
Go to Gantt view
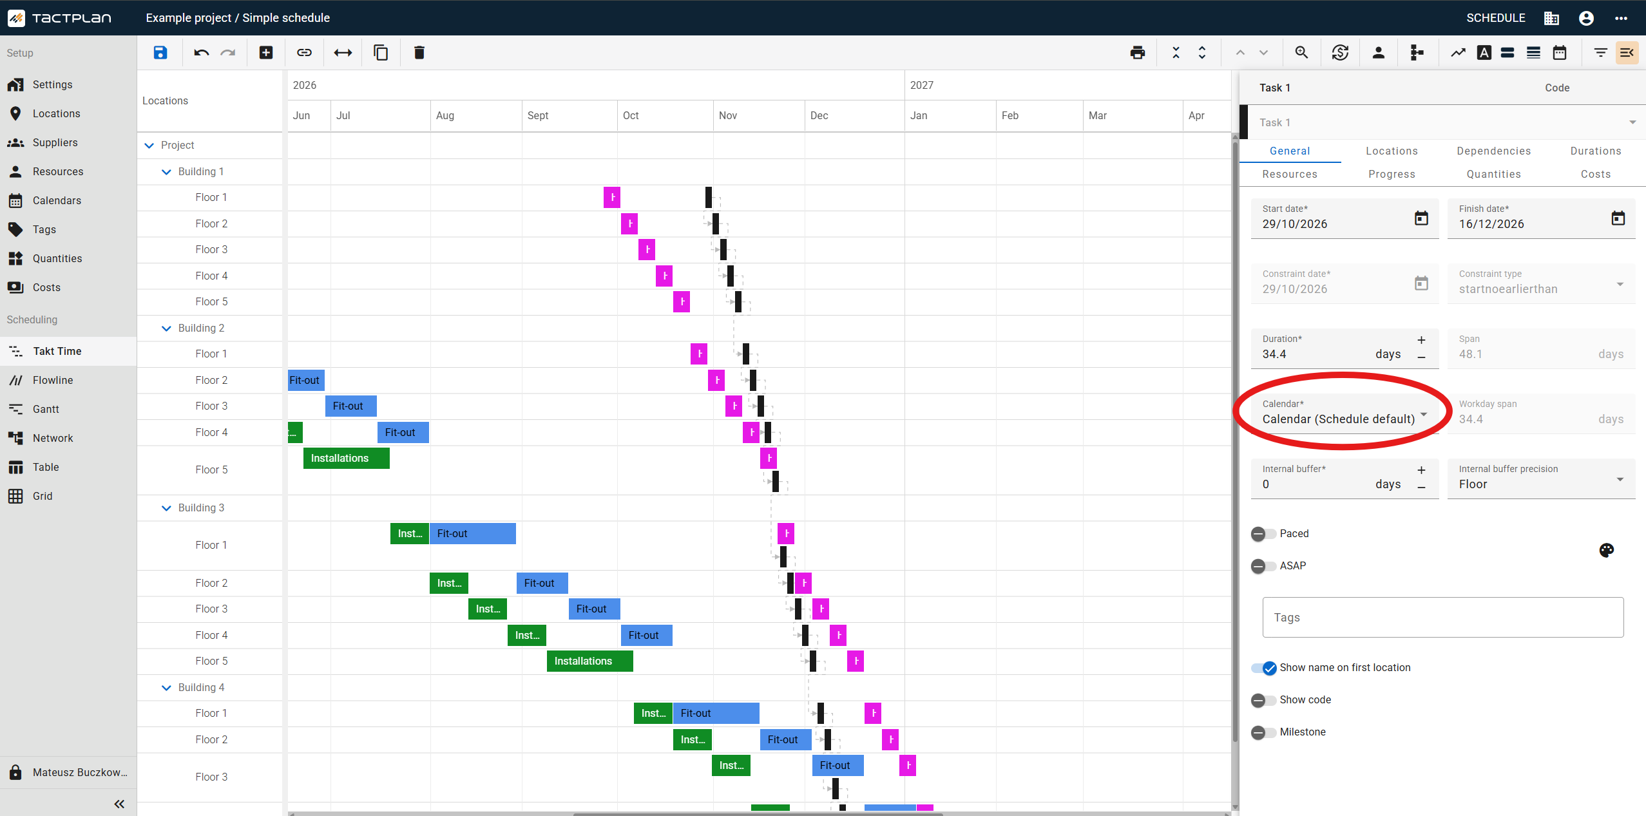pyautogui.click(x=68, y=409)
